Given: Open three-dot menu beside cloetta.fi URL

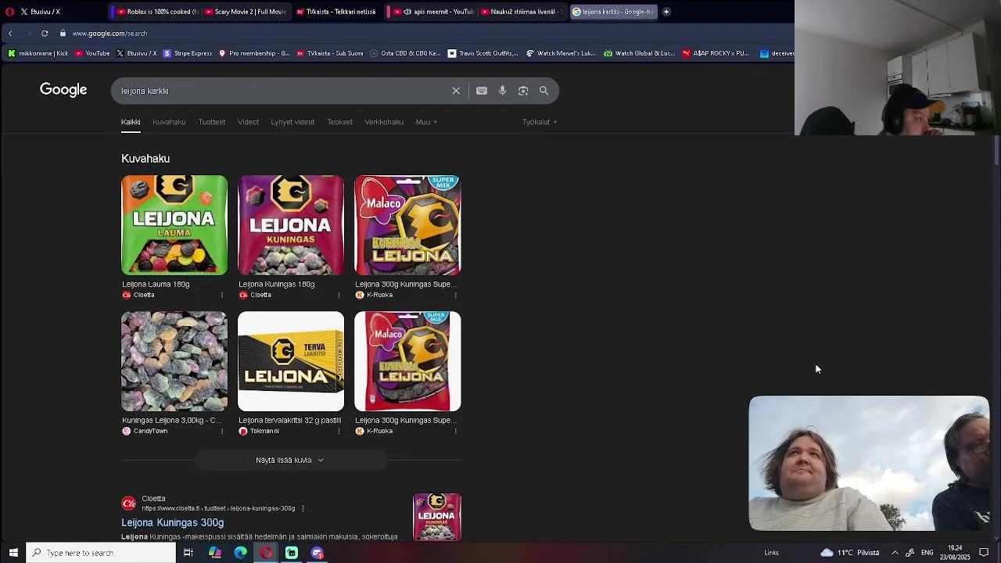Looking at the screenshot, I should (303, 508).
